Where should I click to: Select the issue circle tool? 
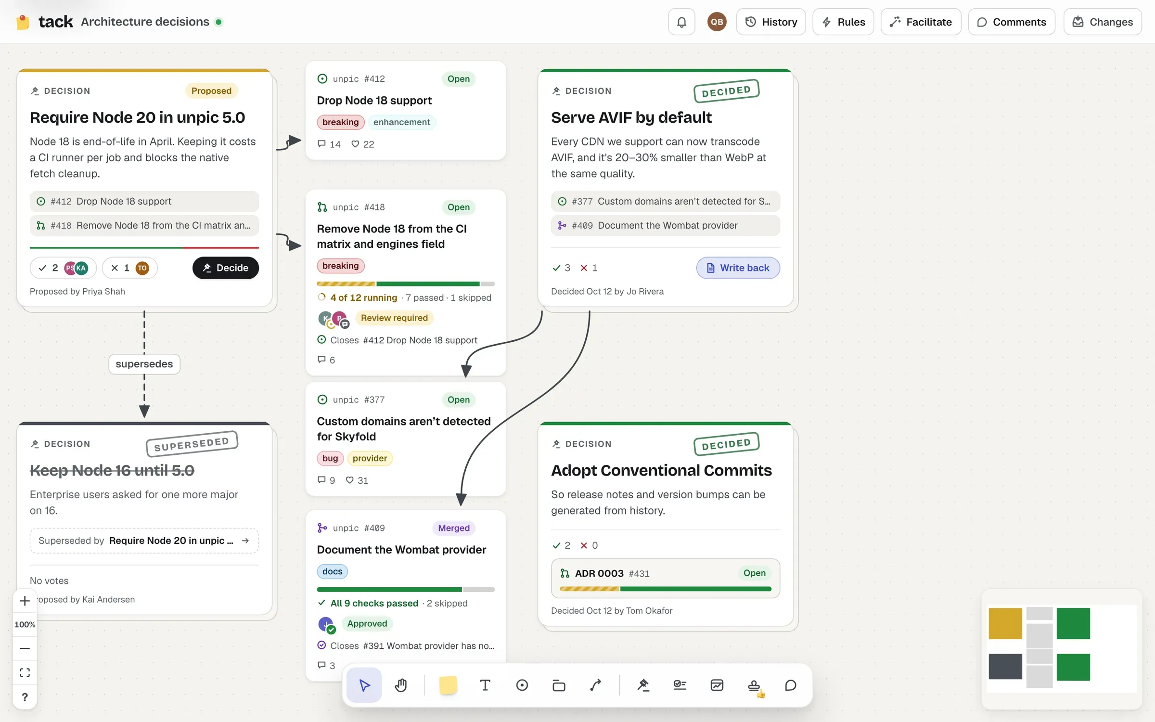[x=522, y=685]
